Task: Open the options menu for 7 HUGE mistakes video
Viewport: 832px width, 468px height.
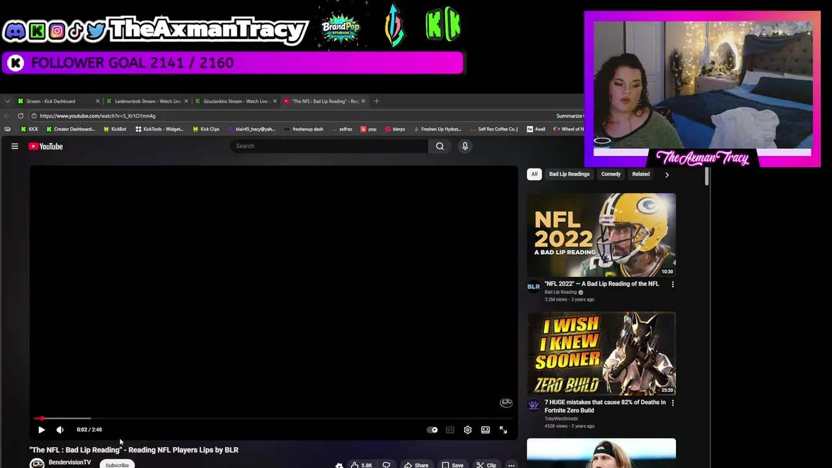Action: (673, 402)
